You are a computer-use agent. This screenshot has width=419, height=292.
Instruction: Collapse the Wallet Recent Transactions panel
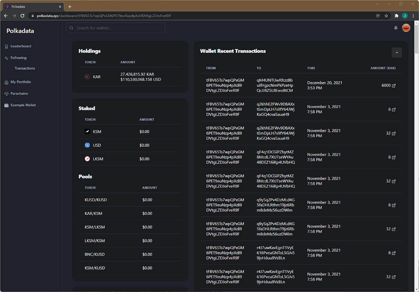tap(397, 52)
